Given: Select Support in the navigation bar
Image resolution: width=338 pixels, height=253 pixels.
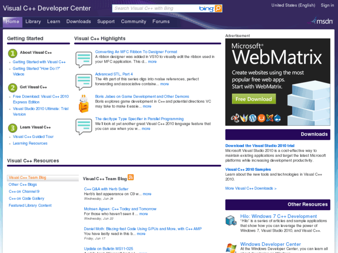Looking at the screenshot, I should coord(106,21).
